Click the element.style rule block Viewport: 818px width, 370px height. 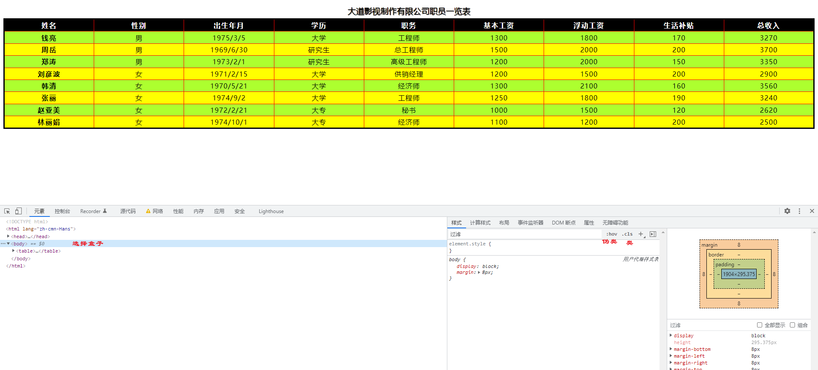(x=553, y=247)
